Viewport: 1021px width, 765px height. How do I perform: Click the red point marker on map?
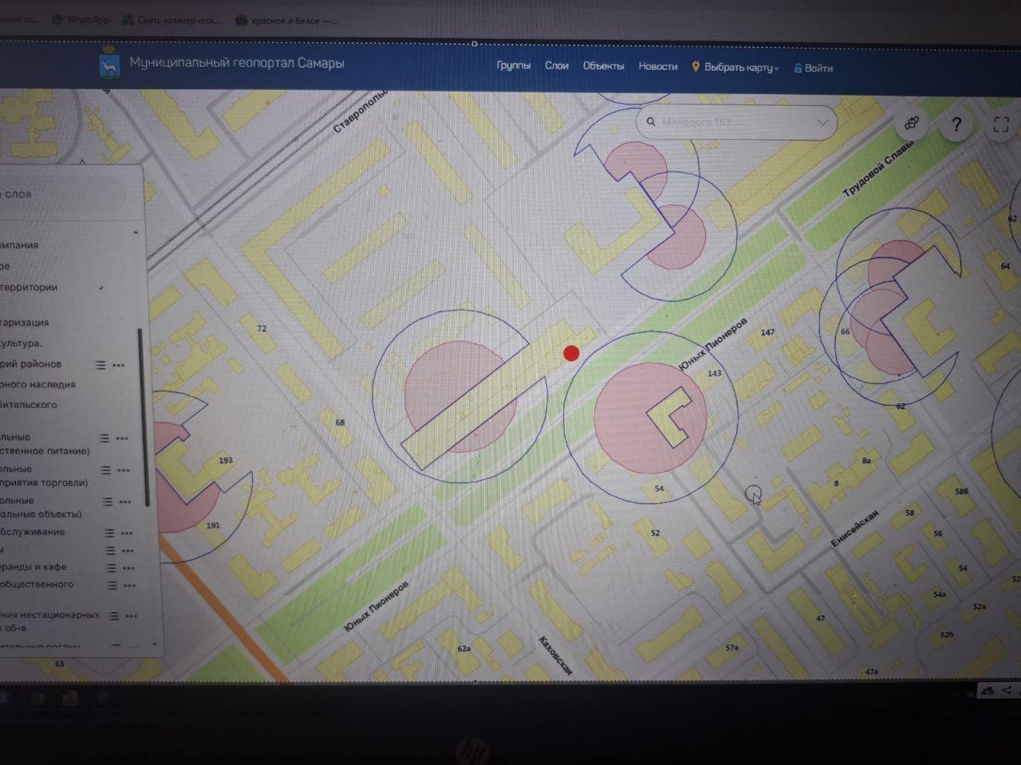571,353
